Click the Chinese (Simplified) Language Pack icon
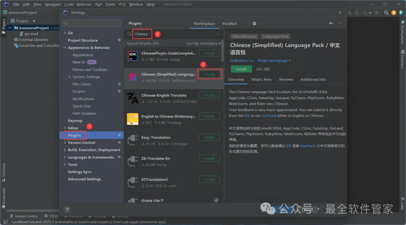Screen dimensions: 406x225 133,77
